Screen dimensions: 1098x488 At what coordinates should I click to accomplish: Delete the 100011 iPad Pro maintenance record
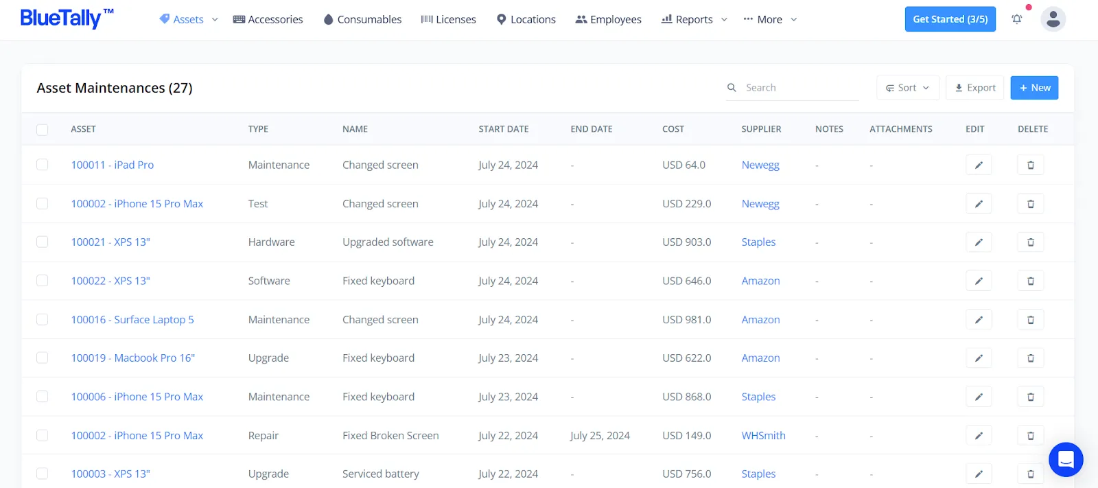tap(1030, 165)
